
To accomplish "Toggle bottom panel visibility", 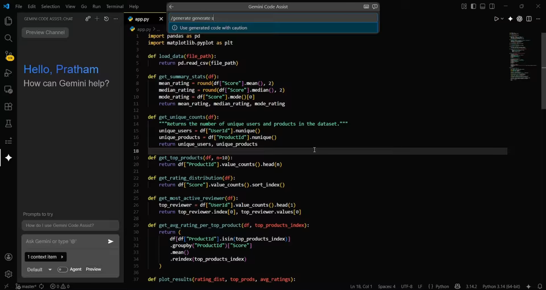I will coord(483,6).
